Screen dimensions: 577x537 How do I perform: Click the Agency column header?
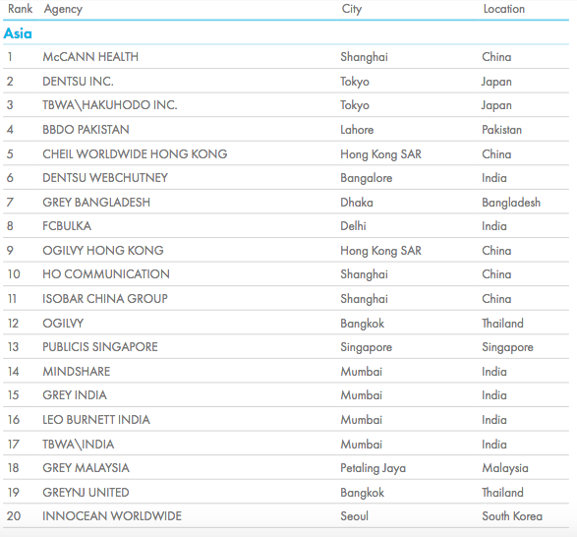pos(63,9)
